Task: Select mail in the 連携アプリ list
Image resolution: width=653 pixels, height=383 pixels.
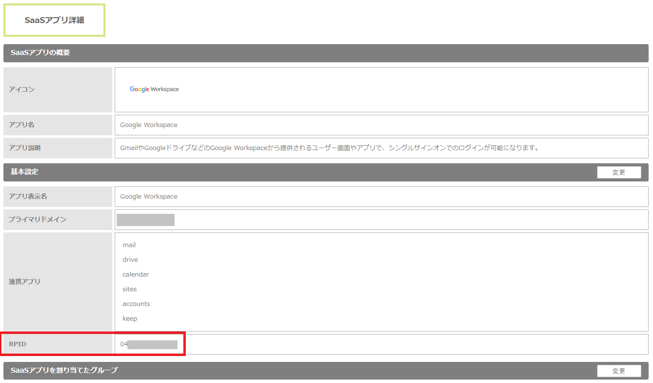Action: 129,245
